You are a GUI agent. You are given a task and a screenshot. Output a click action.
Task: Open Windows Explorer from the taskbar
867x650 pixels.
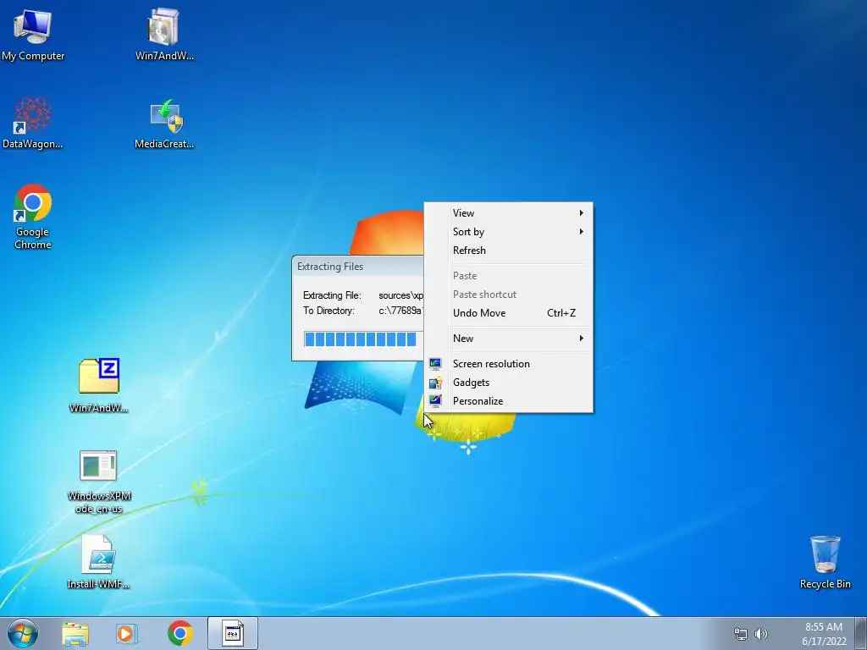75,633
